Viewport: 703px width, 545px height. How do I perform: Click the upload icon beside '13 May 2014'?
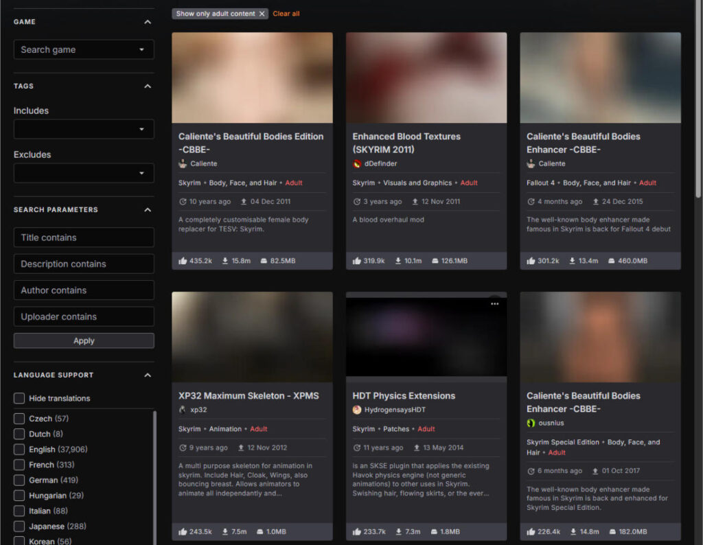coord(417,448)
